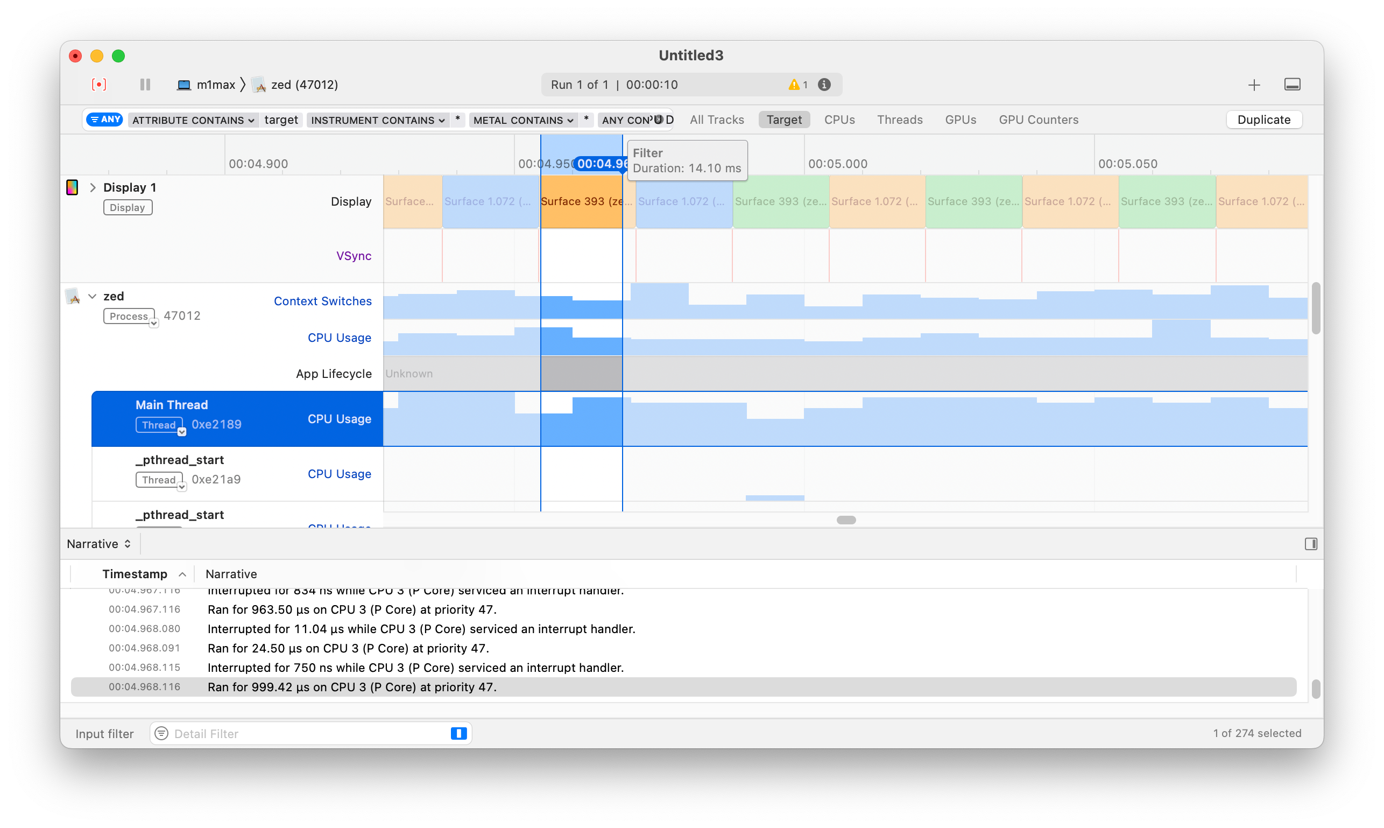Click the warning triangle in run status
The height and width of the screenshot is (828, 1384).
(x=794, y=85)
